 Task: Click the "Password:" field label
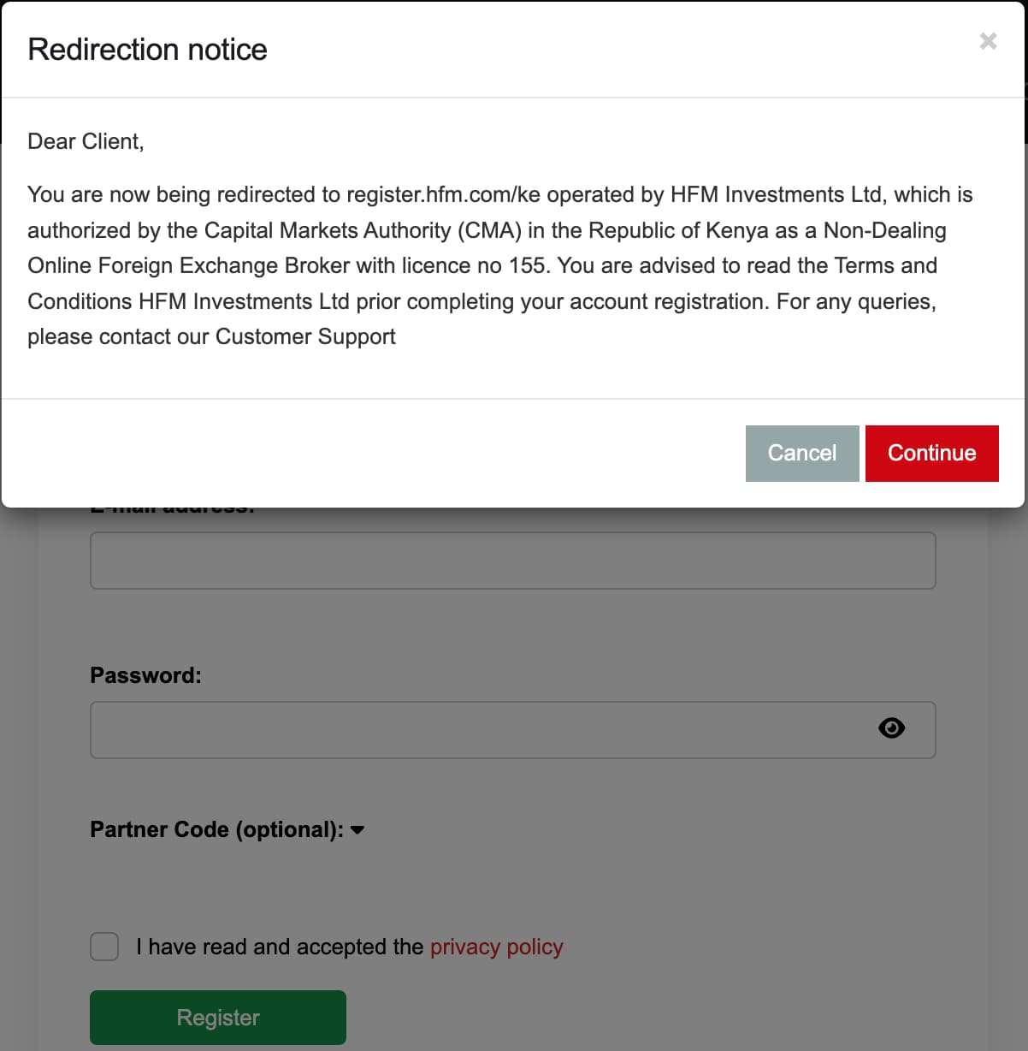(x=145, y=675)
